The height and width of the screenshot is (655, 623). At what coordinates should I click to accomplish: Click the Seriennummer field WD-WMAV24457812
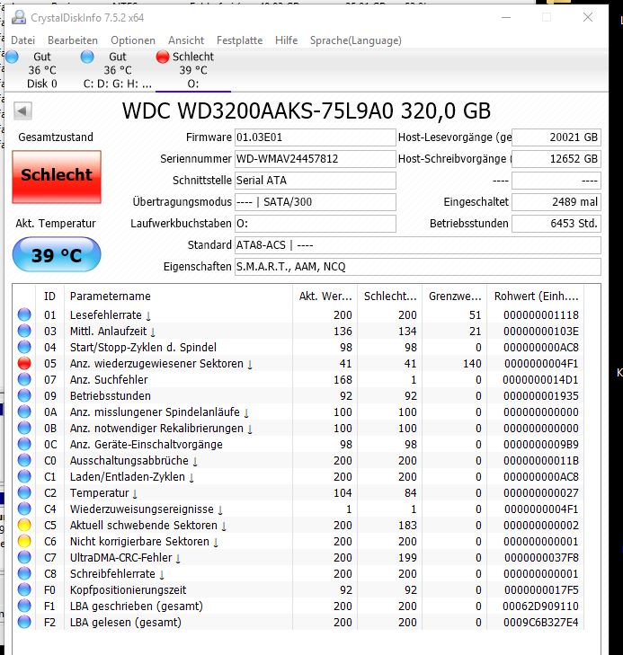(315, 159)
